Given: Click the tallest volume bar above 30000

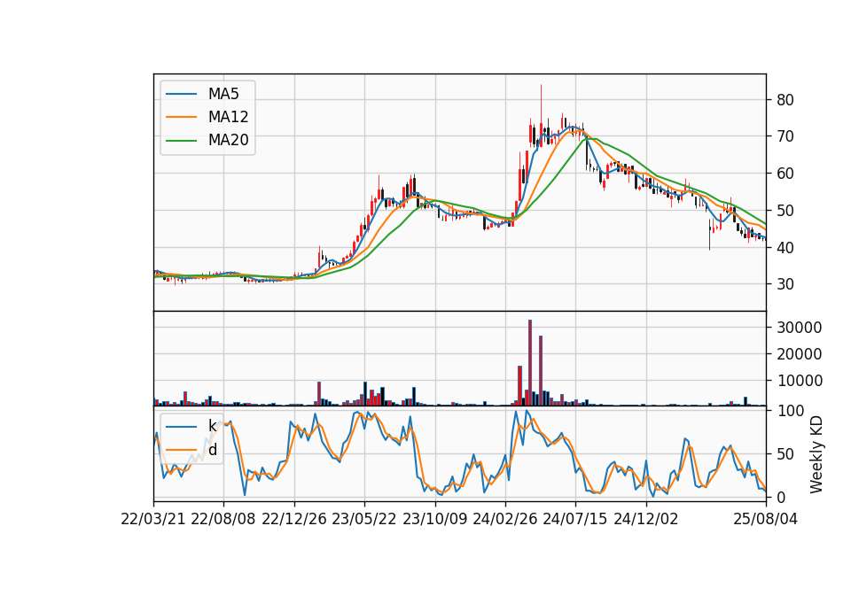Looking at the screenshot, I should point(530,363).
